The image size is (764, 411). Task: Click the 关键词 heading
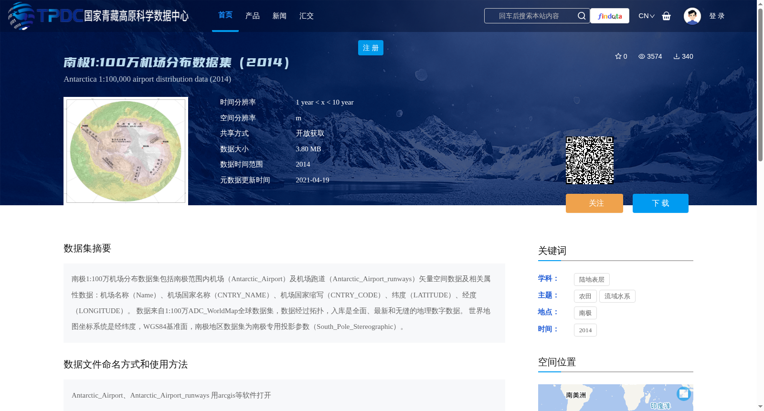click(x=552, y=251)
